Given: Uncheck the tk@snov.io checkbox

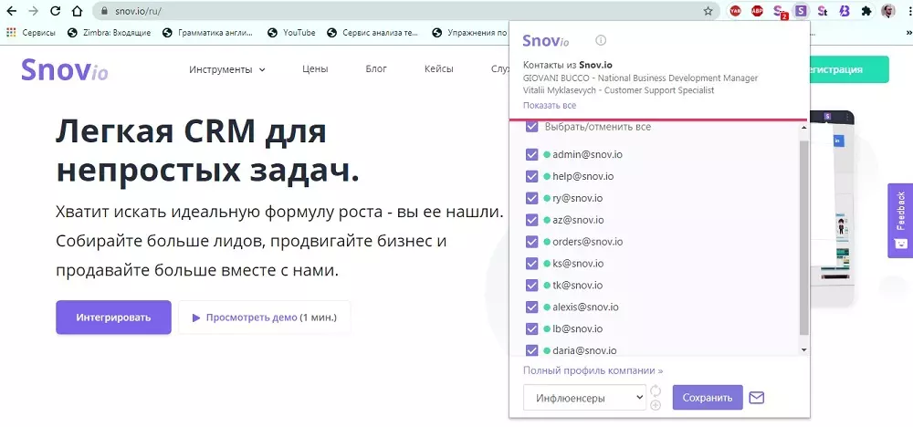Looking at the screenshot, I should 531,285.
